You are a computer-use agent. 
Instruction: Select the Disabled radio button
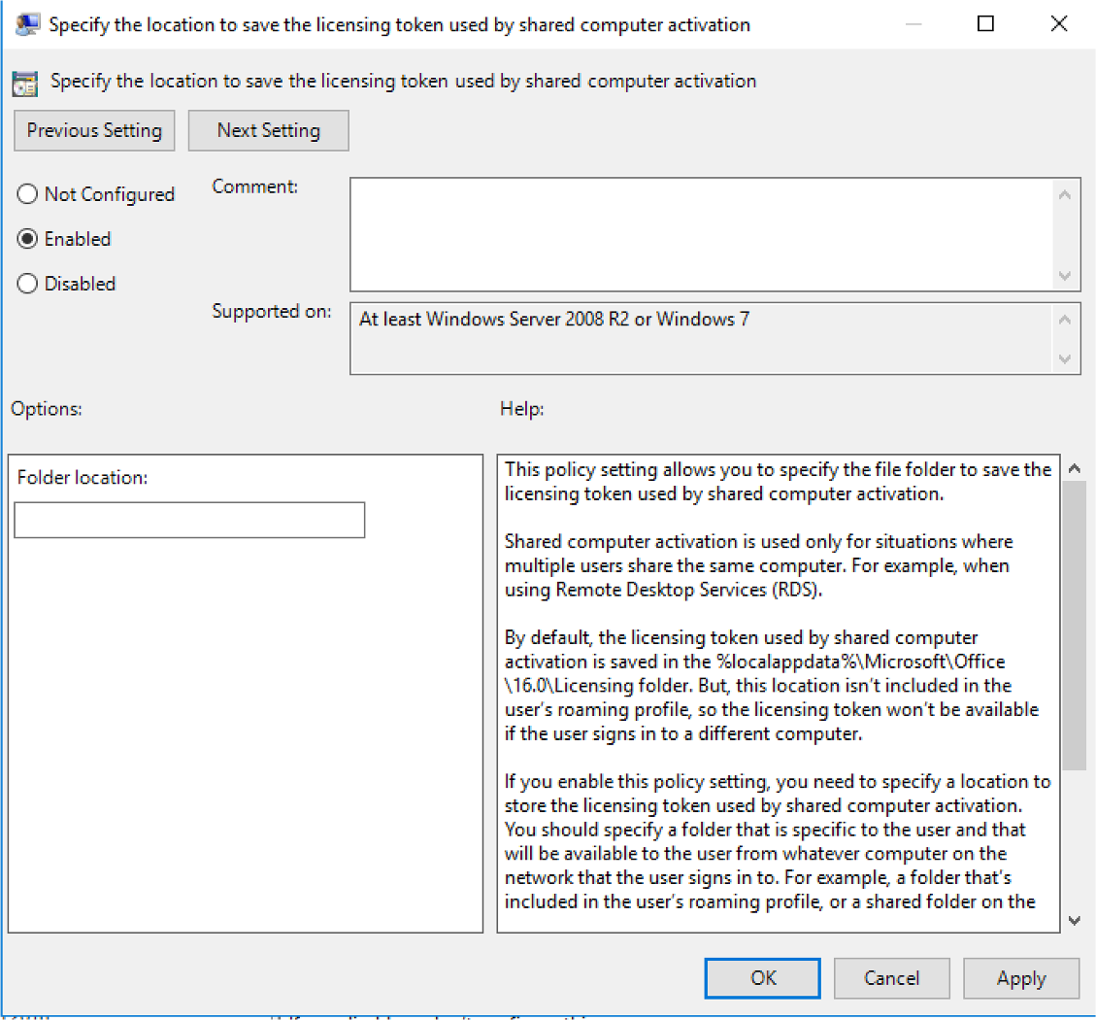click(x=28, y=284)
